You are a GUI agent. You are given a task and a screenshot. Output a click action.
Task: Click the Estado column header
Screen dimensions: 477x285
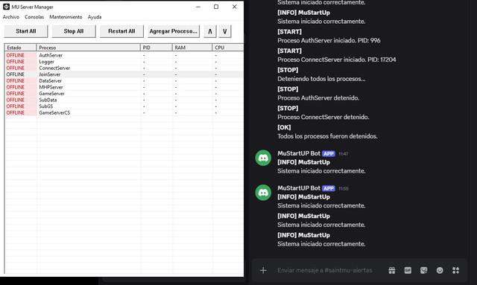pos(21,48)
